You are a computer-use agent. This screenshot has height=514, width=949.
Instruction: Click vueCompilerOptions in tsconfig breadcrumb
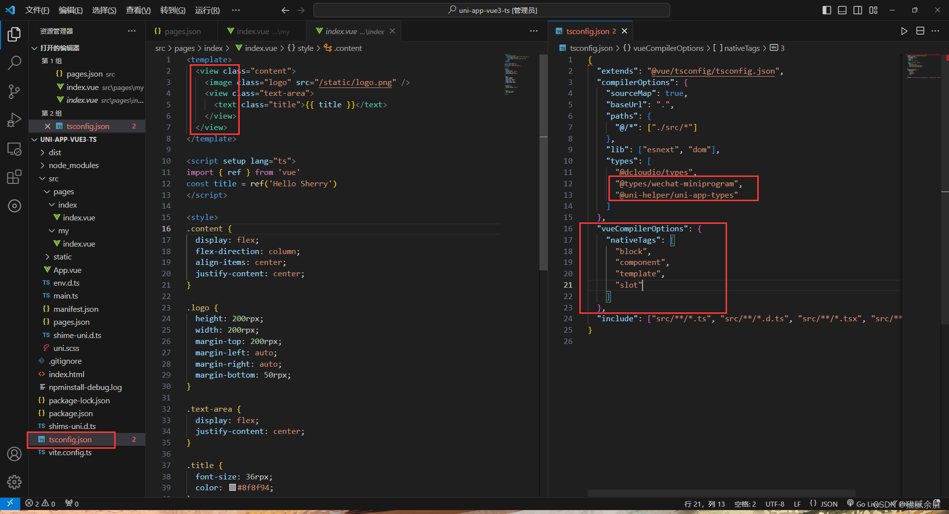click(x=668, y=48)
